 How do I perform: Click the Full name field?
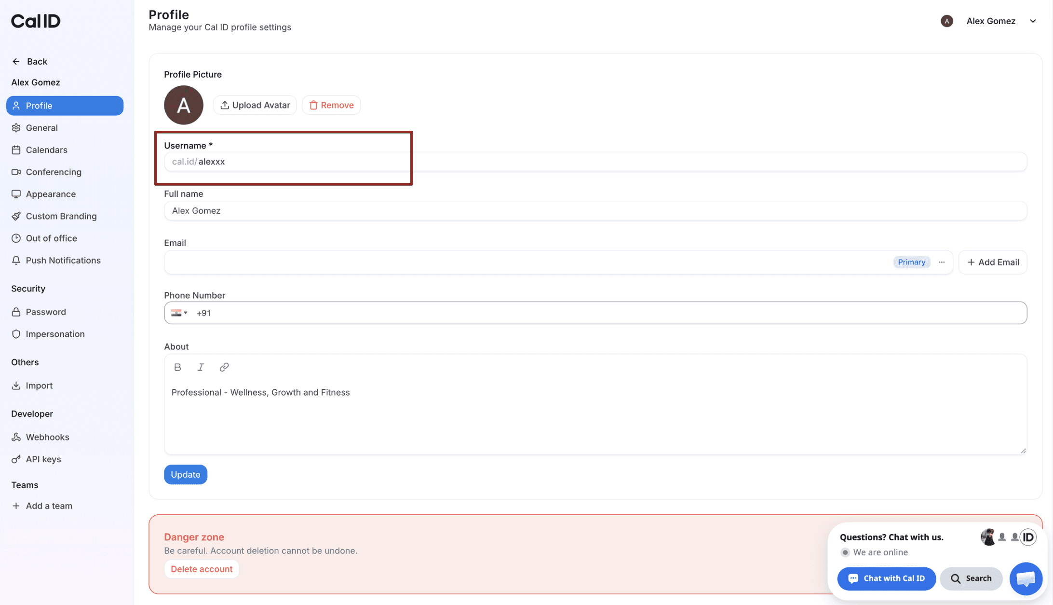pyautogui.click(x=595, y=211)
